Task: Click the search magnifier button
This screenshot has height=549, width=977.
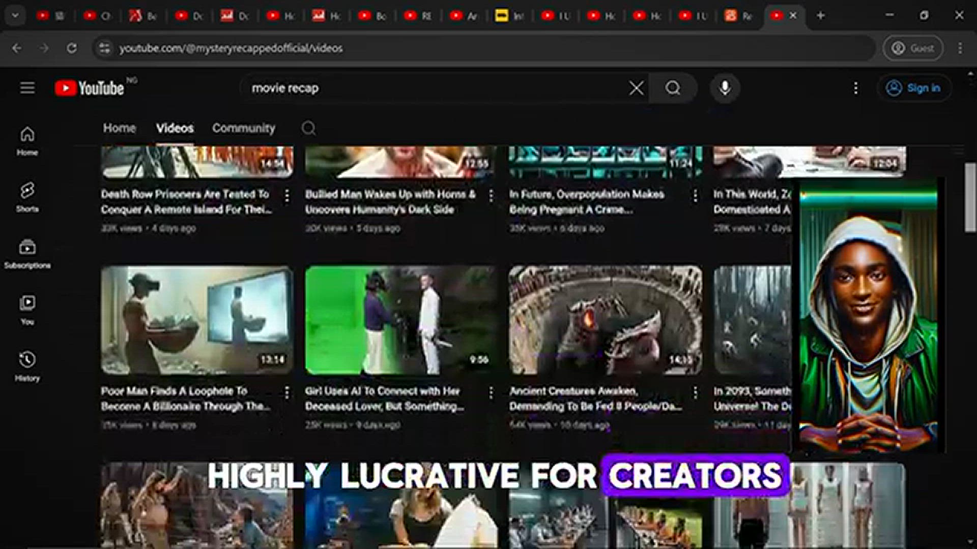Action: pos(673,88)
